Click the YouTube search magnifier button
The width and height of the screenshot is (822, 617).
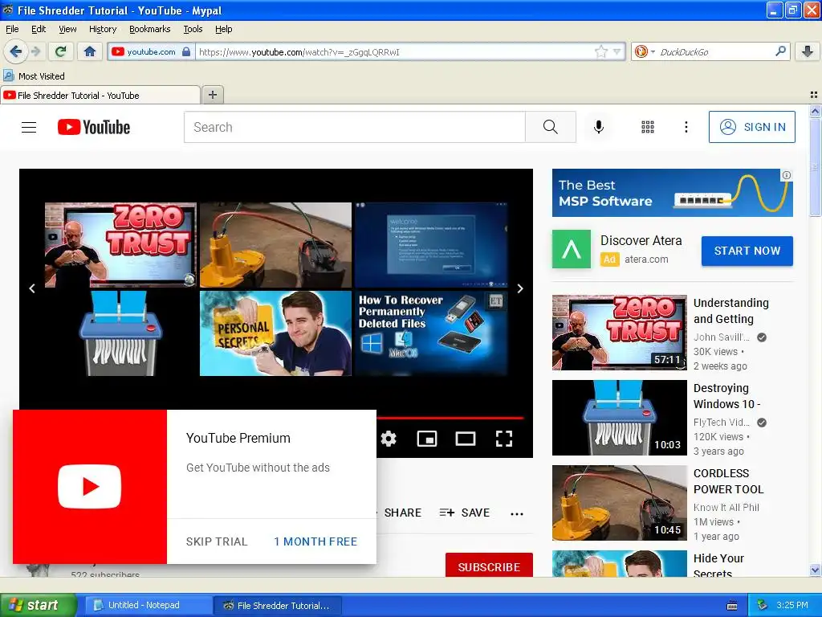551,127
